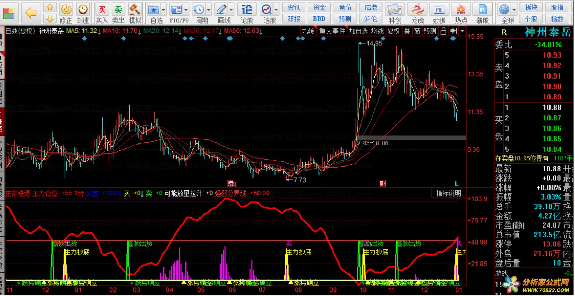
Task: Open the F10/F9 company info icon
Action: [176, 9]
